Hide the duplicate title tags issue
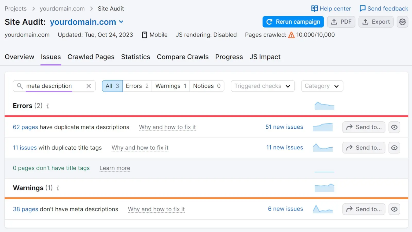This screenshot has width=412, height=232. pos(394,147)
